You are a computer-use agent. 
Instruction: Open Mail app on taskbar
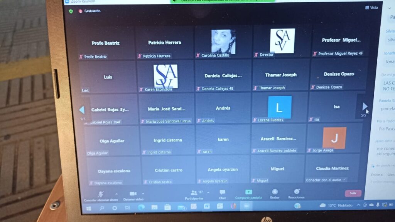click(181, 207)
